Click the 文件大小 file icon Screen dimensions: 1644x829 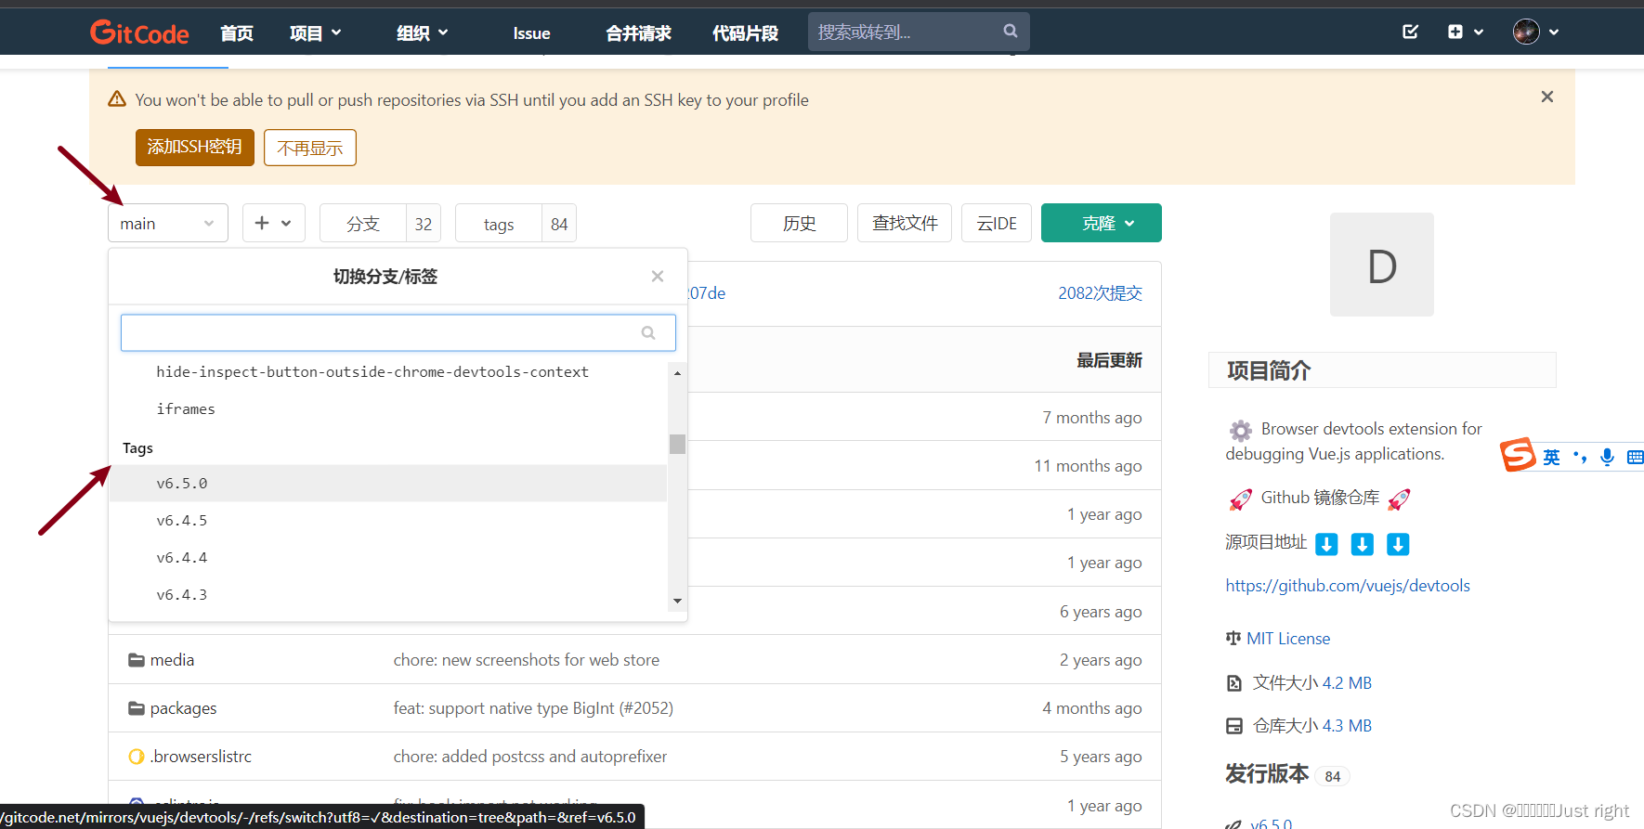[x=1233, y=683]
